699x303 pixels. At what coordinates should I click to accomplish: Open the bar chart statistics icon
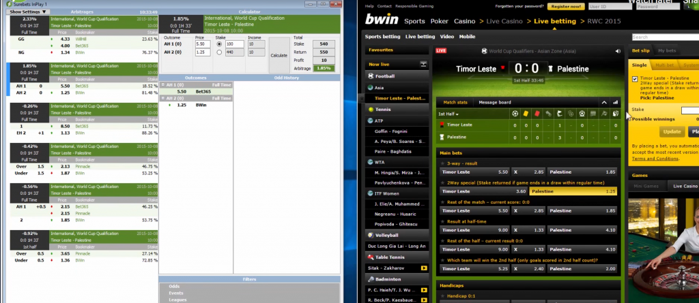[615, 102]
